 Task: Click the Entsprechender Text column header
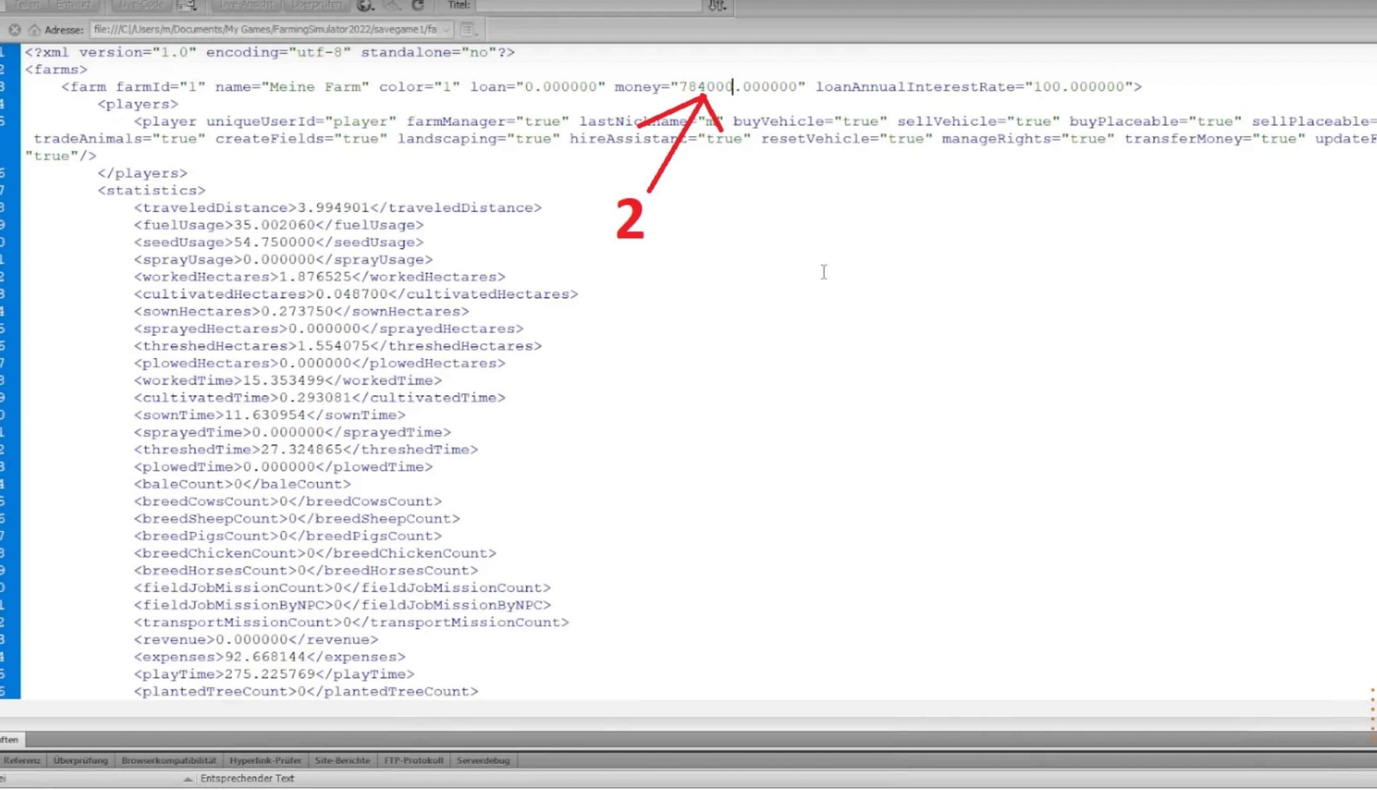coord(247,779)
